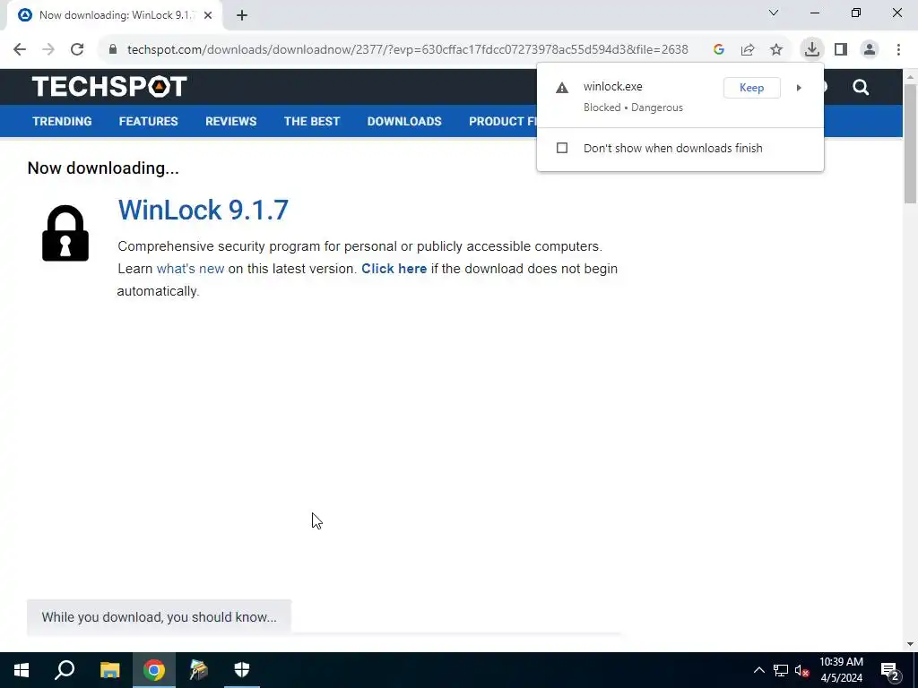
Task: Close the WinLock browser tab
Action: (208, 15)
